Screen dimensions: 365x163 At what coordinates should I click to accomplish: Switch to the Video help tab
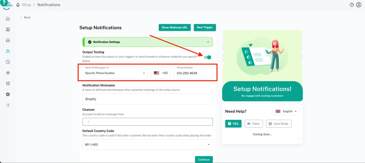click(x=253, y=124)
